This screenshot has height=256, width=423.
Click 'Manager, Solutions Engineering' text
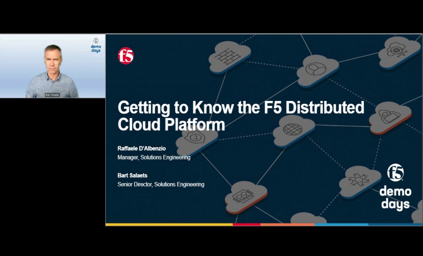tap(154, 158)
